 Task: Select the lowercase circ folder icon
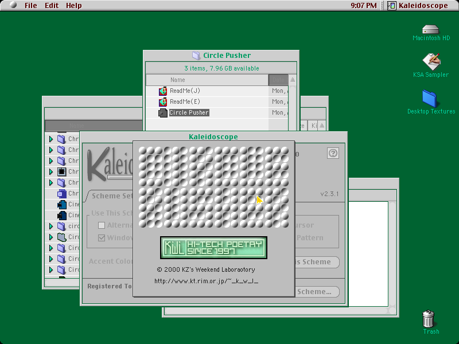tap(62, 226)
